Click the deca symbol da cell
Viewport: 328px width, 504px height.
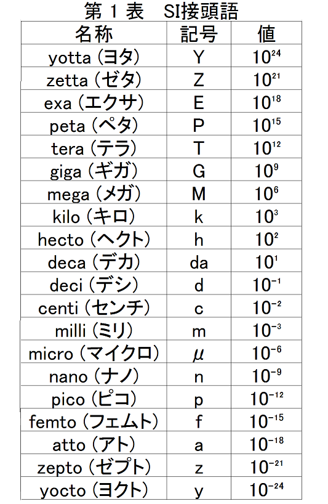(199, 261)
